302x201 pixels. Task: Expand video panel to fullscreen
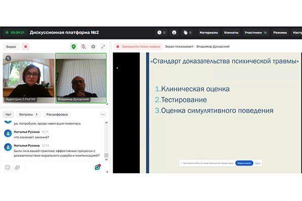(103, 46)
